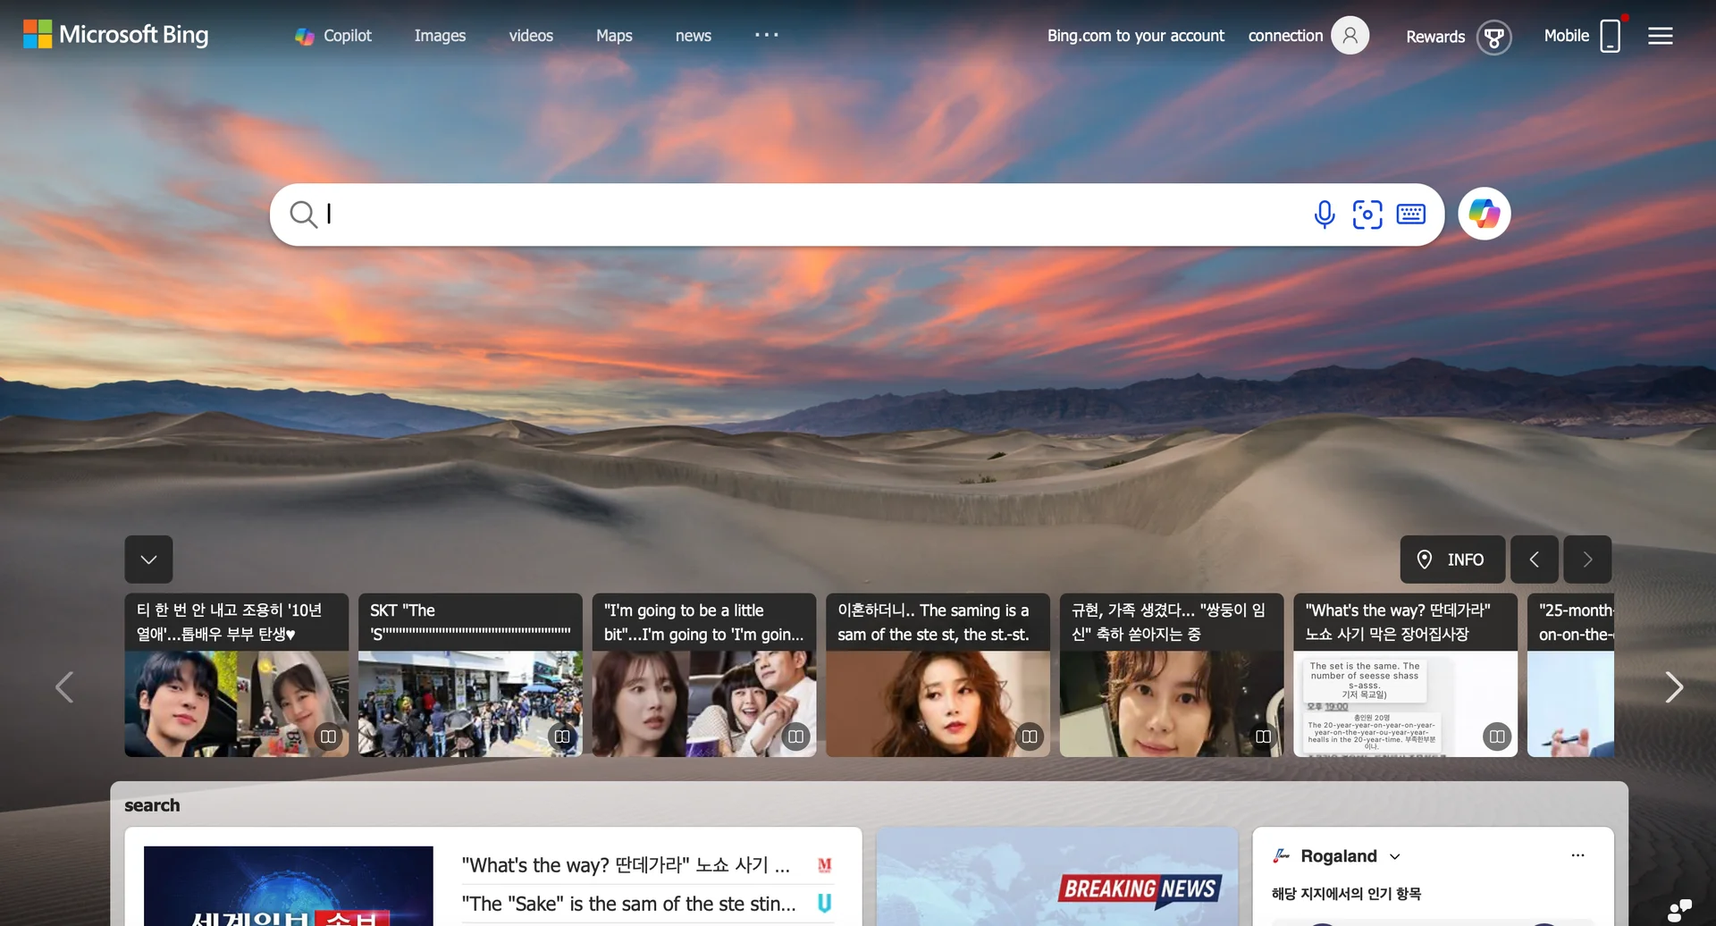Open the account profile icon

coord(1350,36)
